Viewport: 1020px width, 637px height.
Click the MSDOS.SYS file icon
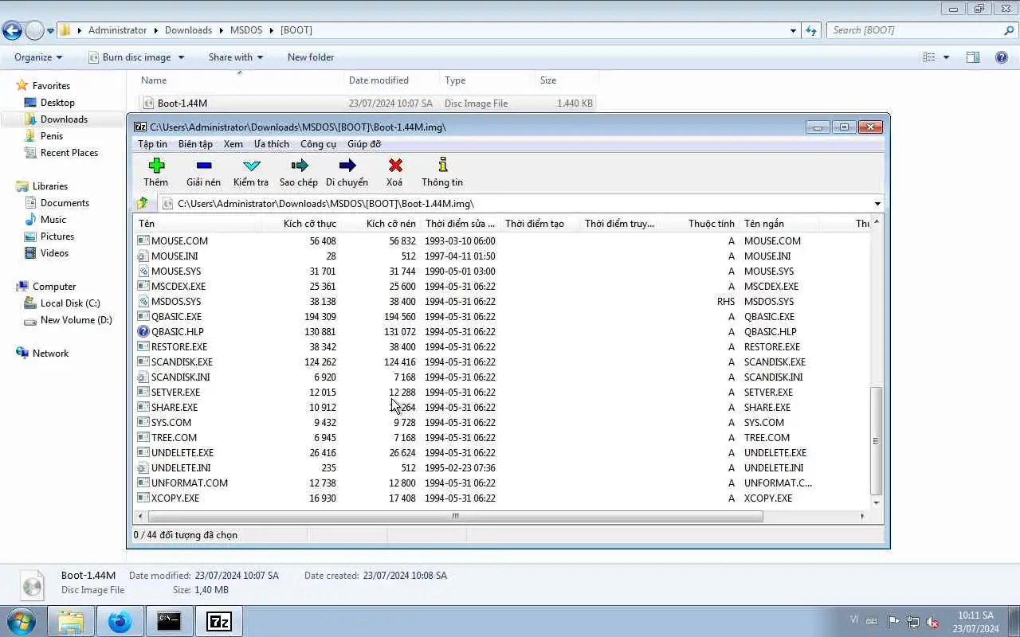click(143, 301)
